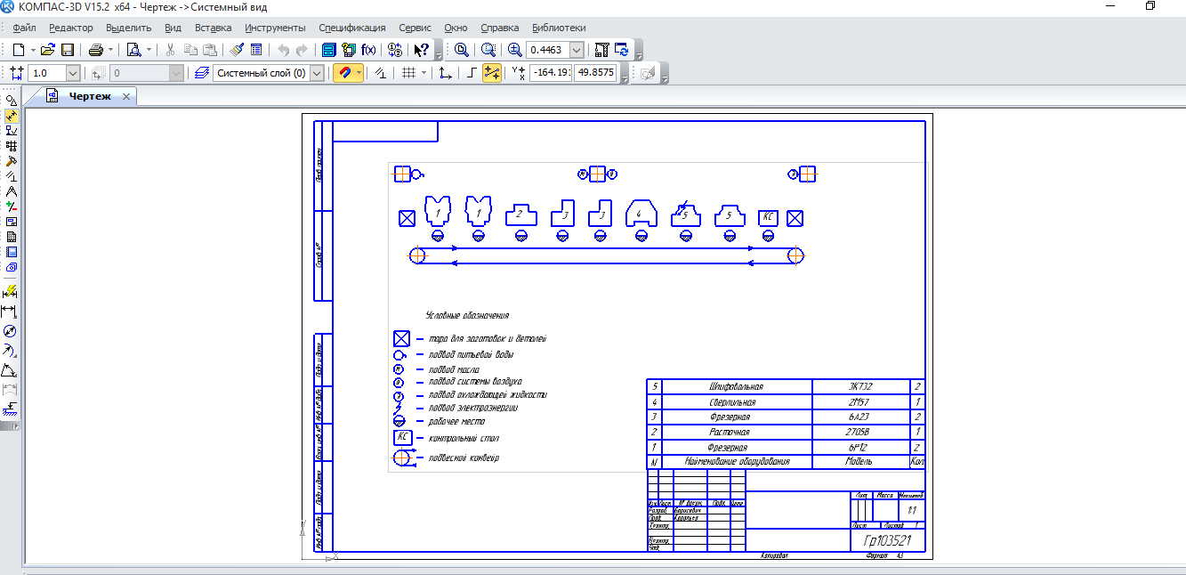Click the context help arrow icon

pyautogui.click(x=422, y=50)
